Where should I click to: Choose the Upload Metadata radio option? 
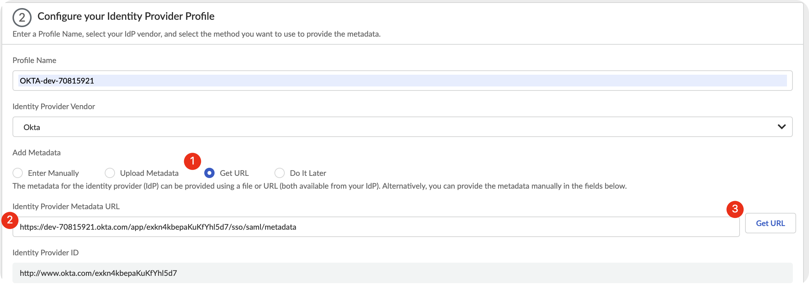coord(110,173)
